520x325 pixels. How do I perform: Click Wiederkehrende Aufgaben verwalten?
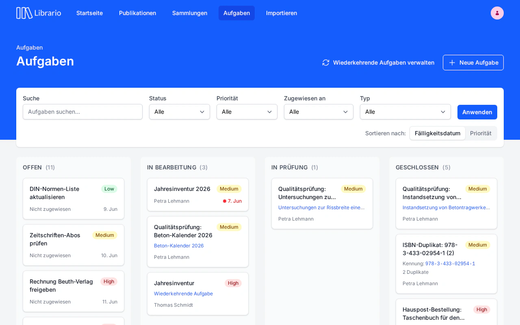pyautogui.click(x=378, y=63)
